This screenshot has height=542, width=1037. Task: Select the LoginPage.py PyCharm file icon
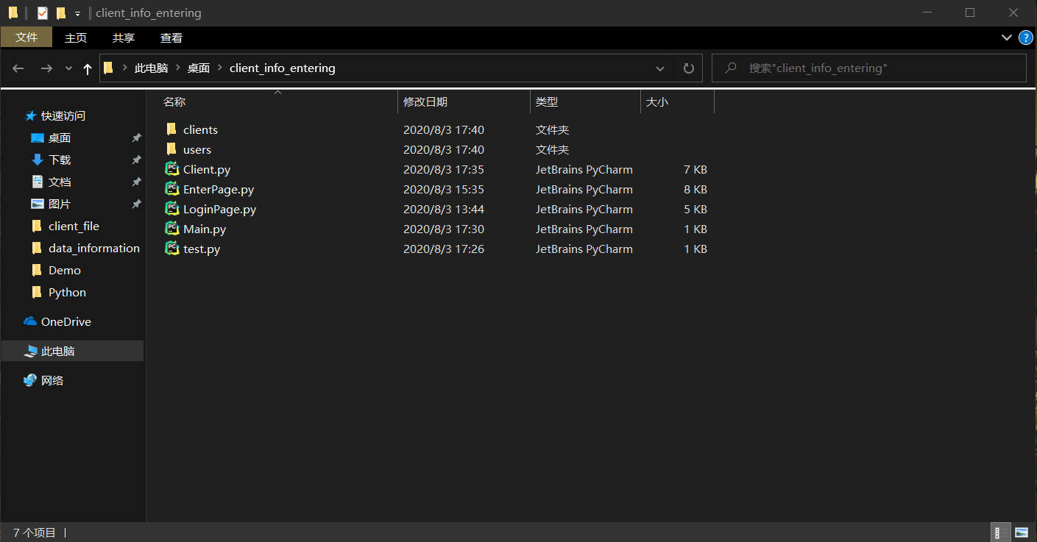click(172, 209)
